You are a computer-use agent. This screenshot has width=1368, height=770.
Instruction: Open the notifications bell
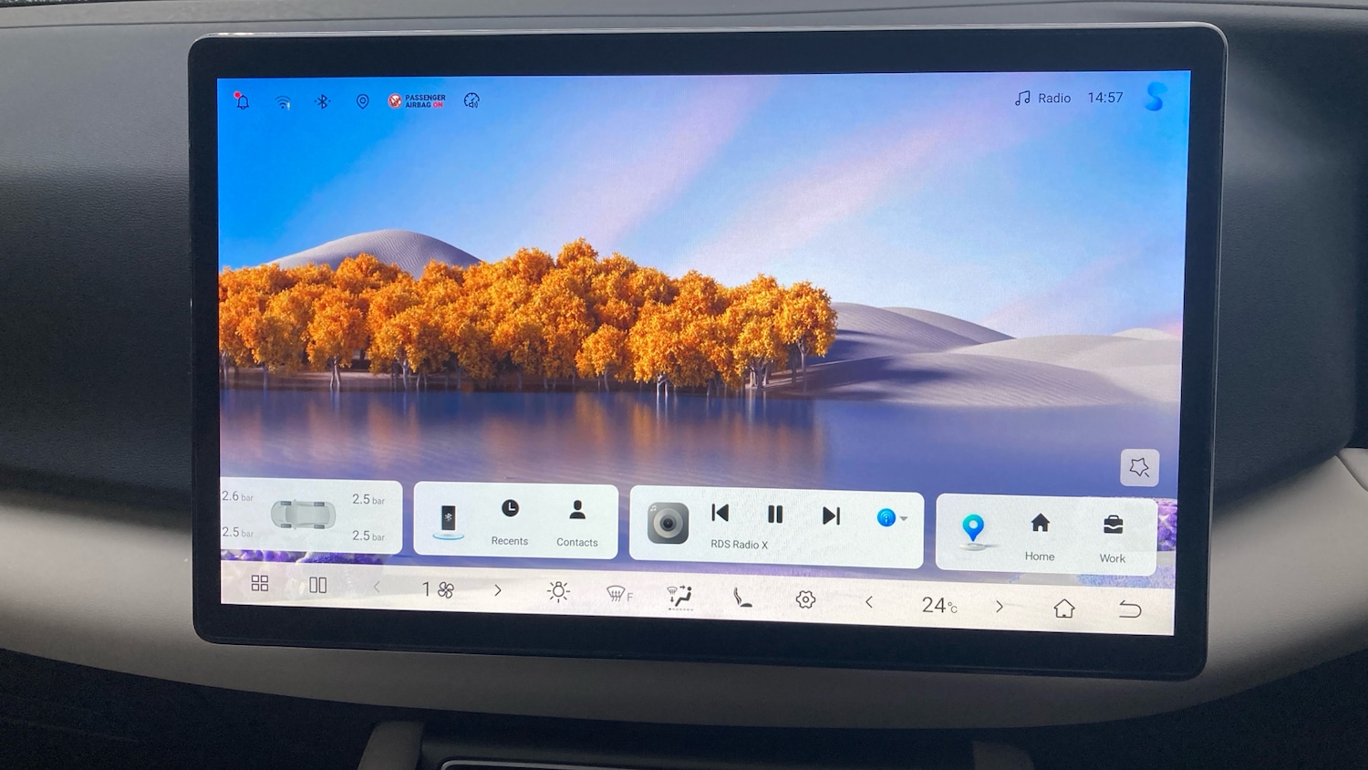(243, 101)
